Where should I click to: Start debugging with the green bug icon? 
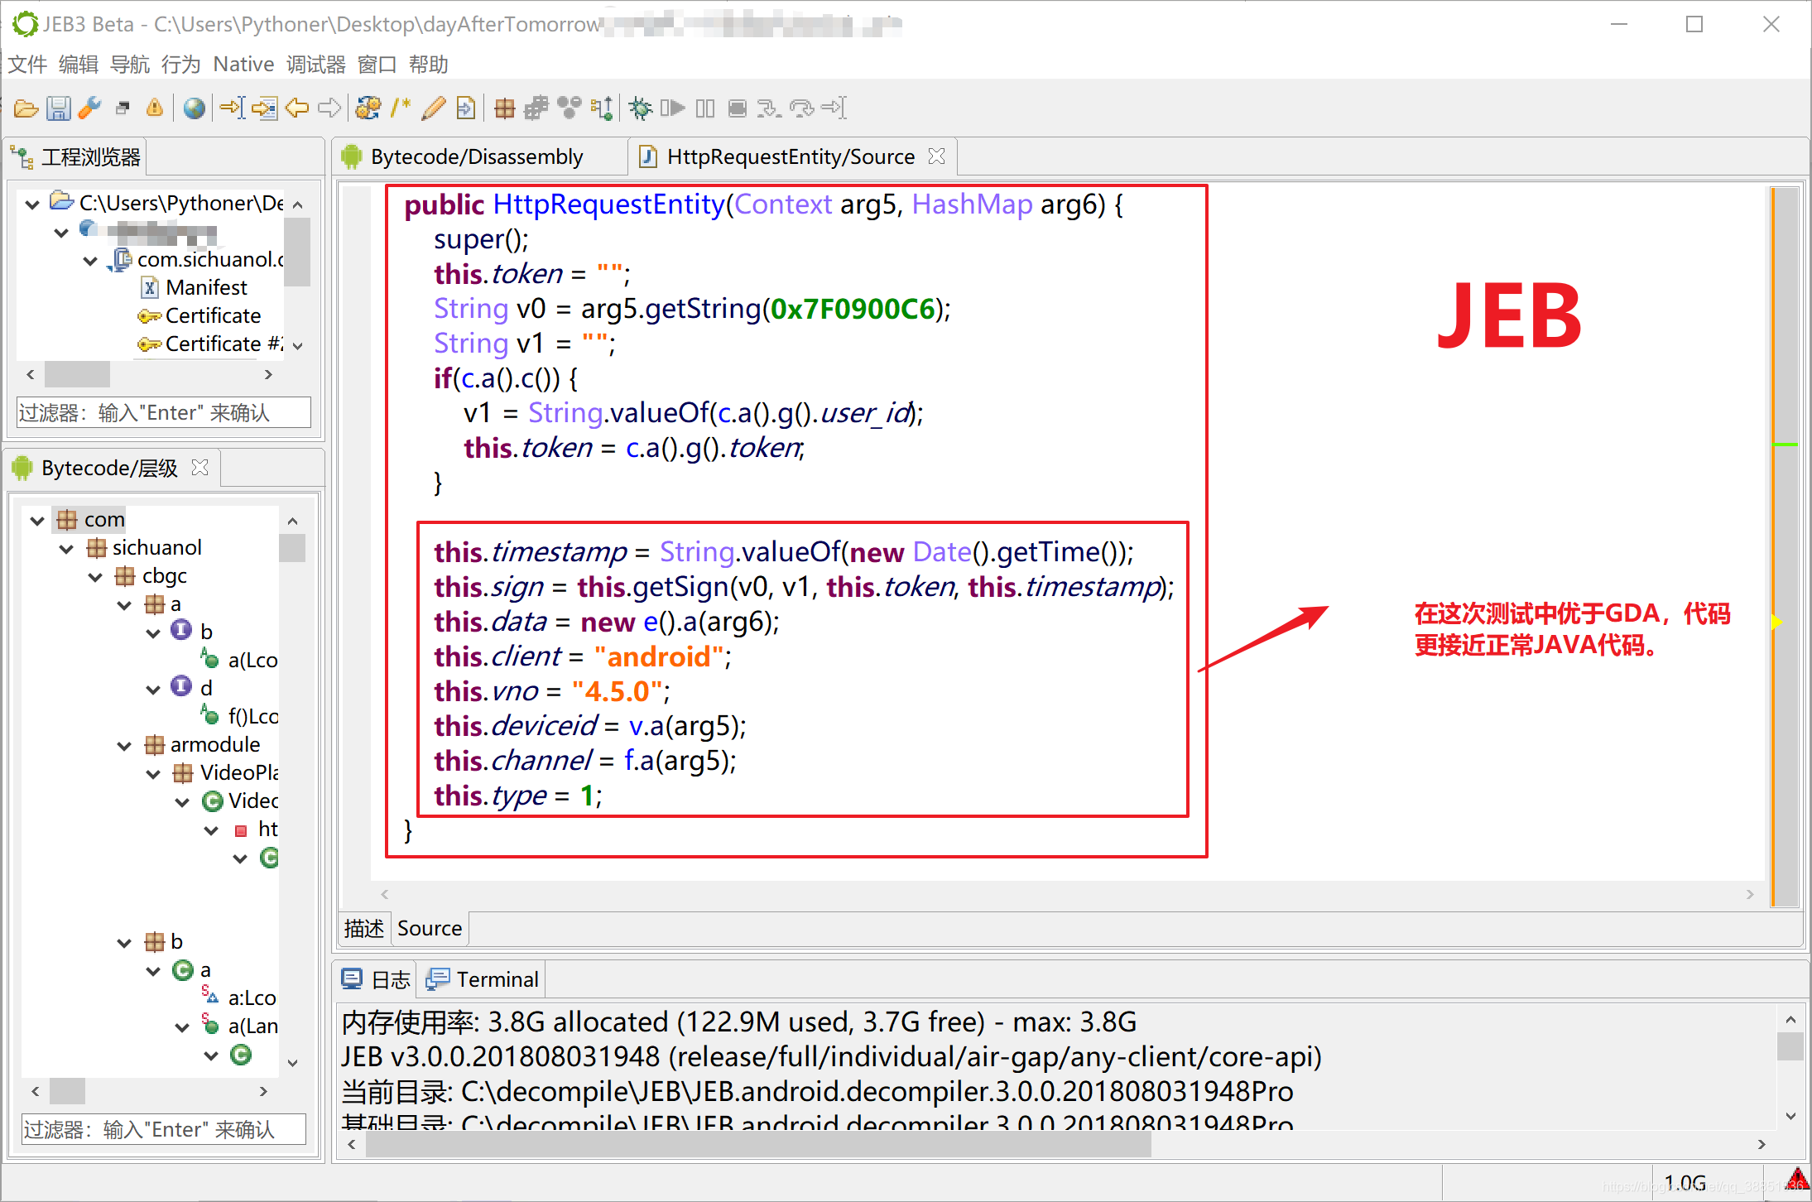pyautogui.click(x=641, y=108)
